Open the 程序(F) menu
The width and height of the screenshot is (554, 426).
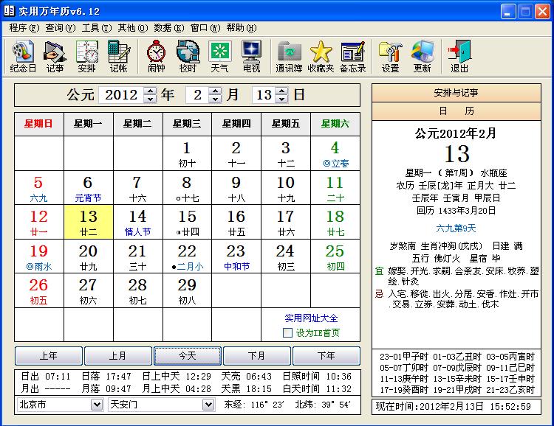24,27
